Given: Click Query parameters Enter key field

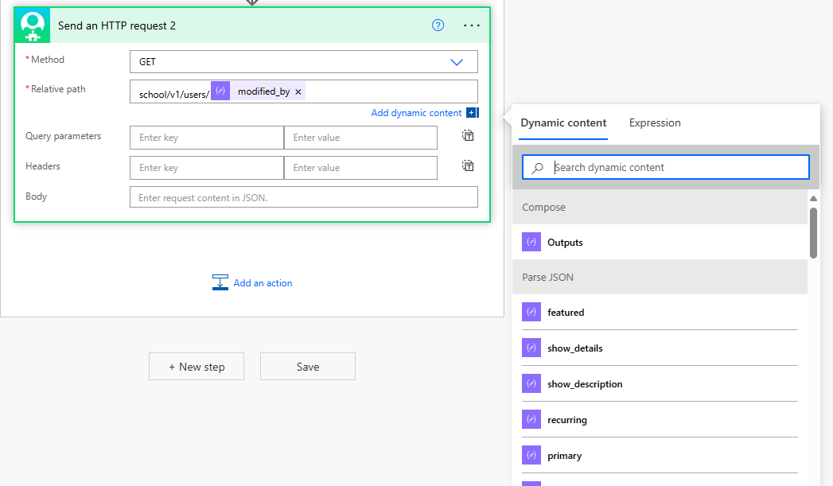Looking at the screenshot, I should 207,138.
